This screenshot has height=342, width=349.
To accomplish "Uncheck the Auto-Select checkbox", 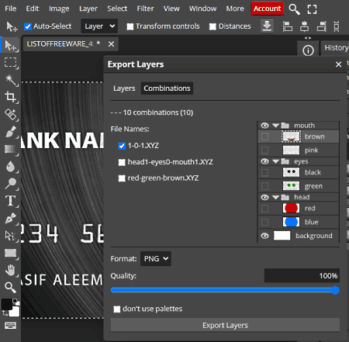I will (x=28, y=26).
